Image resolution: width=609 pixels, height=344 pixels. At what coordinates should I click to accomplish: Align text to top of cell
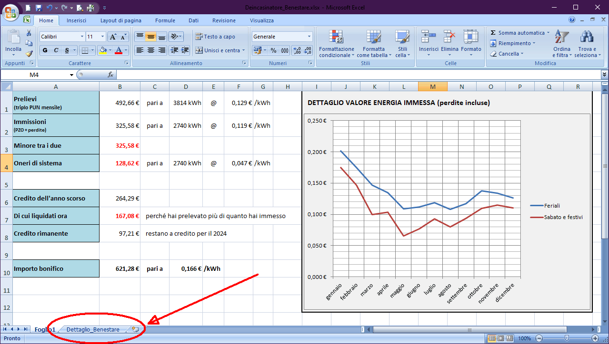[140, 37]
